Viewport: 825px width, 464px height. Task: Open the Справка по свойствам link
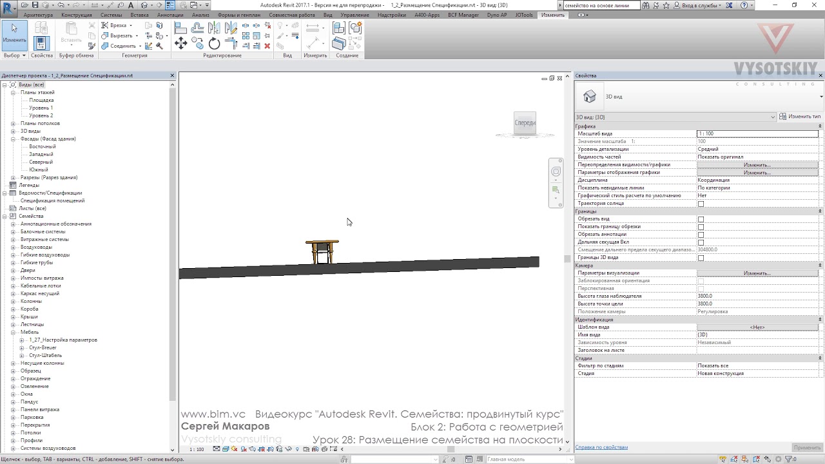point(601,447)
